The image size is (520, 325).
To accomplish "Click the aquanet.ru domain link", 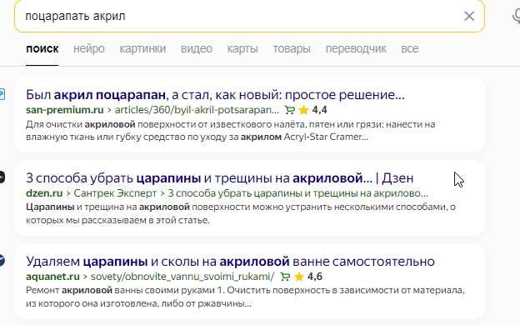I will (52, 277).
